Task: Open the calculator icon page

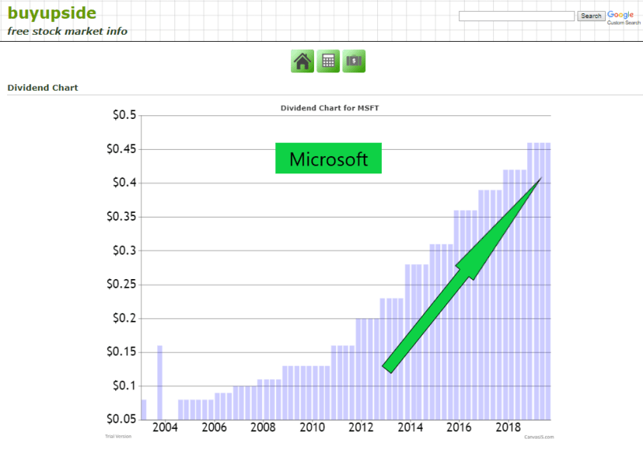Action: tap(328, 61)
